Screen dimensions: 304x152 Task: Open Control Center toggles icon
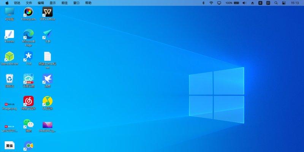(x=284, y=3)
